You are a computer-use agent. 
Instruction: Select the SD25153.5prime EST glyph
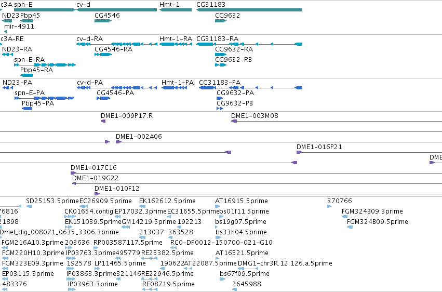pyautogui.click(x=29, y=207)
